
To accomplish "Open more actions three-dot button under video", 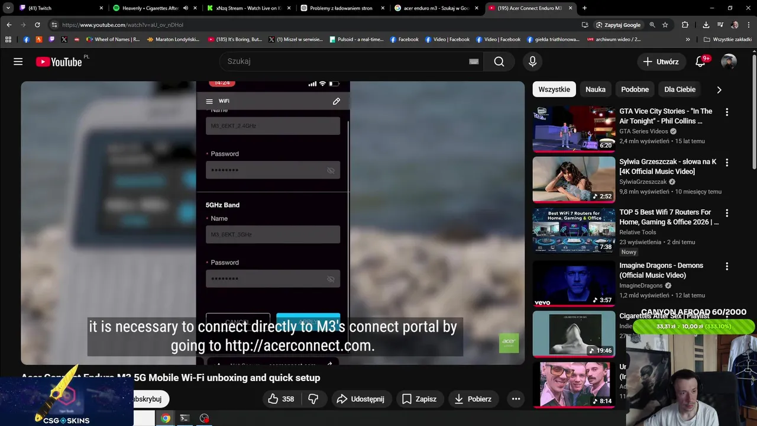I will pos(516,399).
